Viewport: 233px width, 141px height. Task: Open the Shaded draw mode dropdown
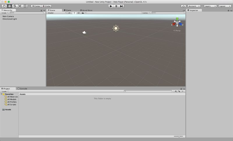click(57, 13)
